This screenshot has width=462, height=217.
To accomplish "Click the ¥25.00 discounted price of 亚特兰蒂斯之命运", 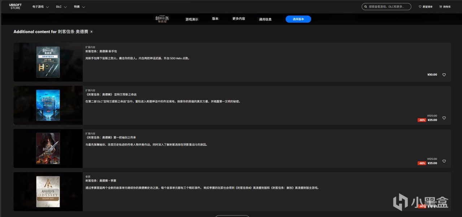I will 432,120.
